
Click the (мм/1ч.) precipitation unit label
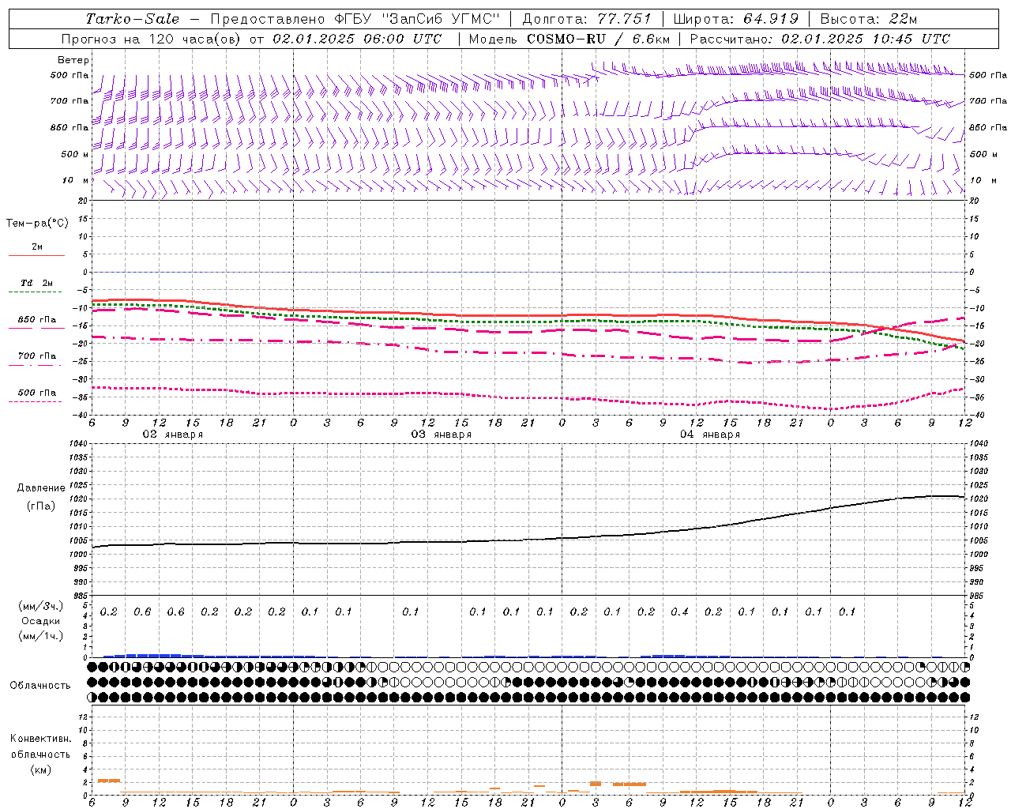tap(41, 636)
